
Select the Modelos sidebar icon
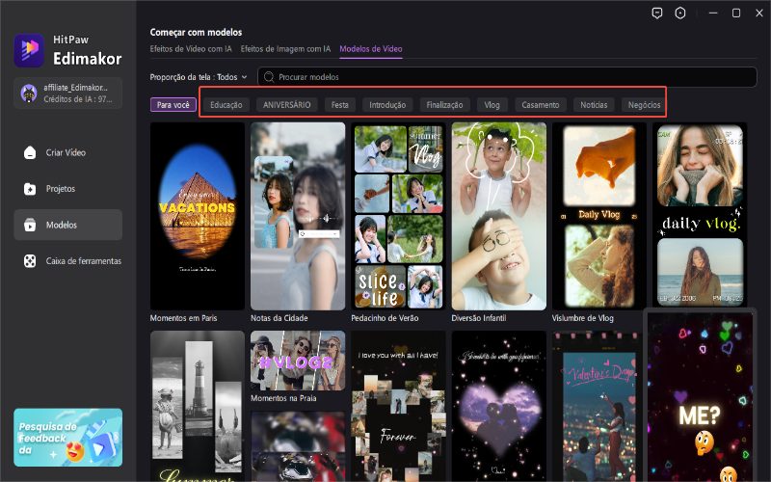coord(31,225)
